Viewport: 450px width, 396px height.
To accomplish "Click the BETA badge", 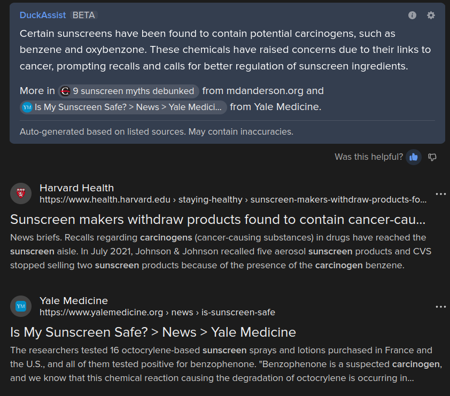I will (x=84, y=15).
